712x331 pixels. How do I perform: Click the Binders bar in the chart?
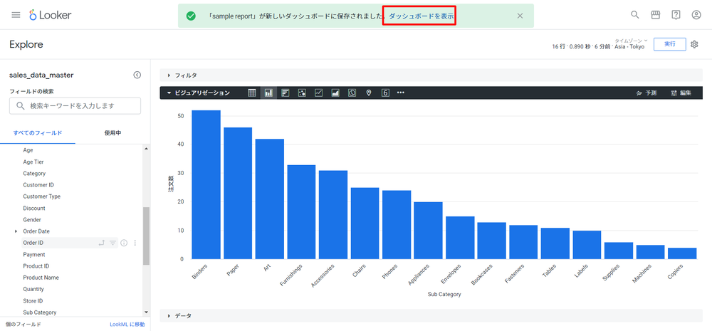[x=206, y=185]
